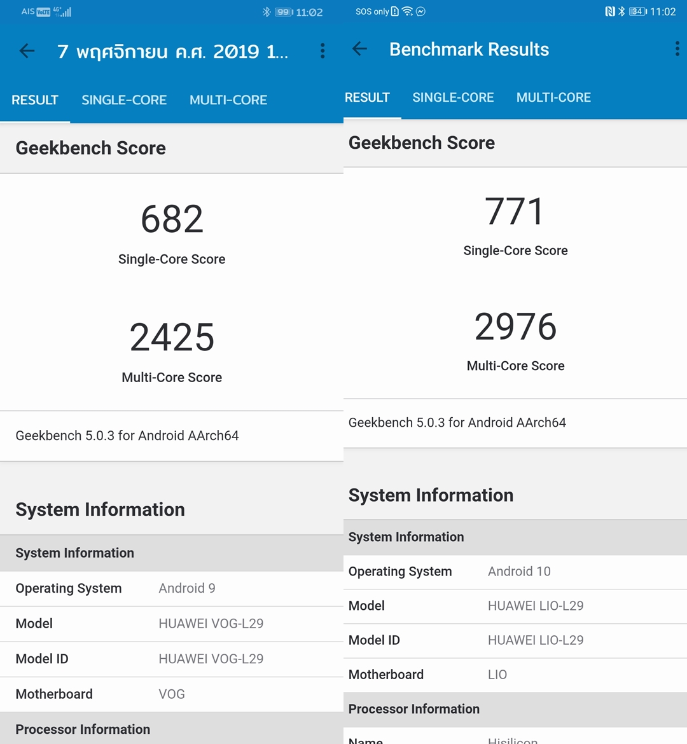Tap 'Operating System' label beside Android 10
This screenshot has height=744, width=687.
click(x=400, y=571)
